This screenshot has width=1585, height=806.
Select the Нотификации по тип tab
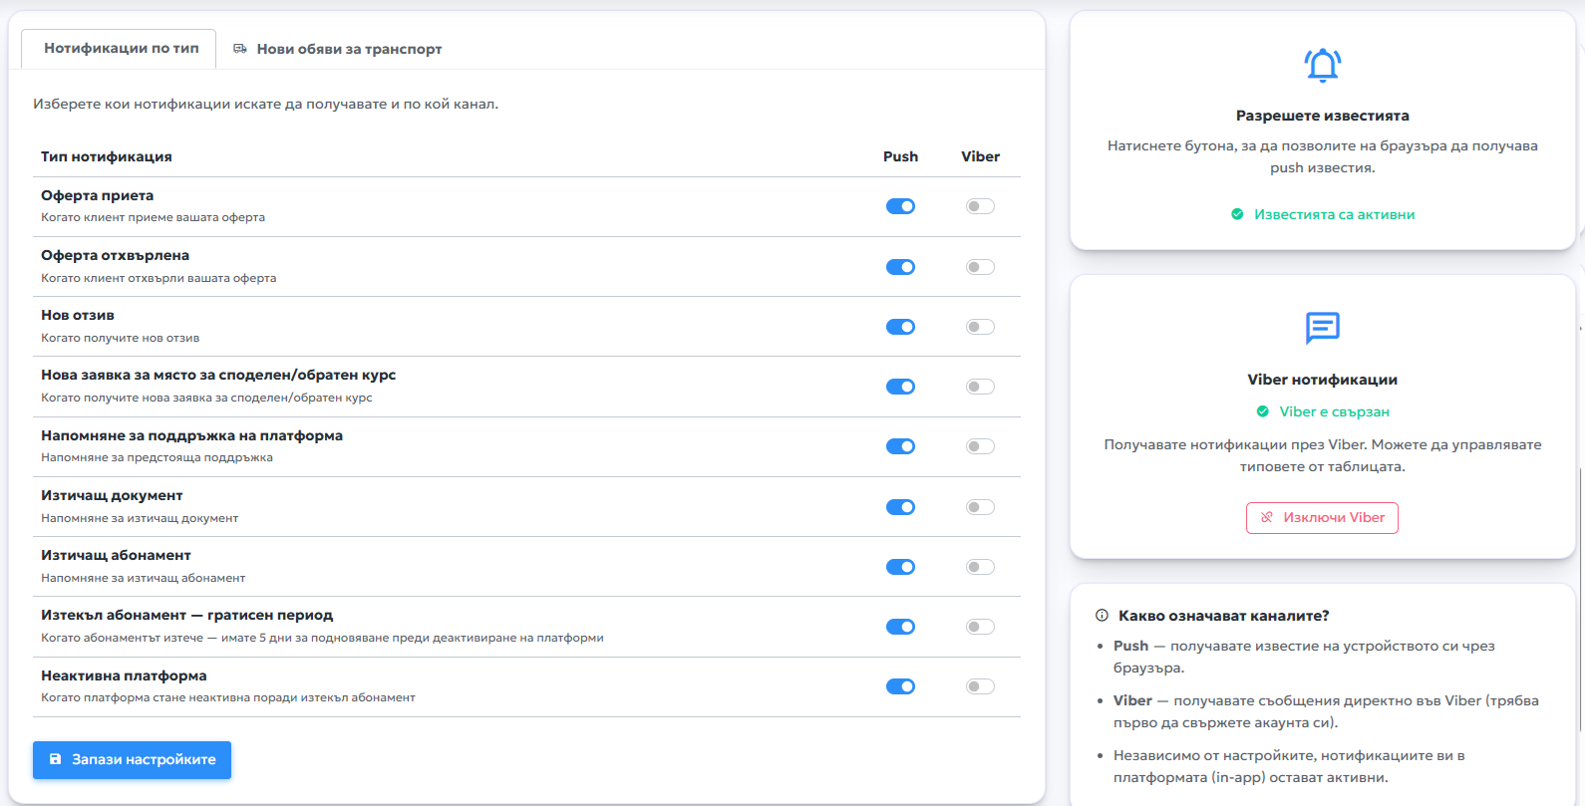(120, 49)
